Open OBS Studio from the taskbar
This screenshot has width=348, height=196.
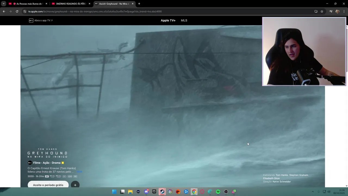click(x=226, y=192)
